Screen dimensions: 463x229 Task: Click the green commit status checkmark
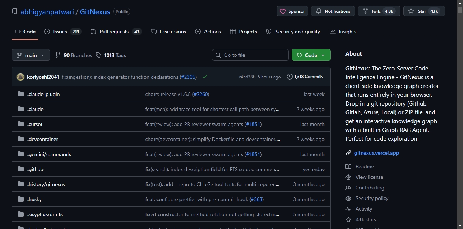click(205, 77)
